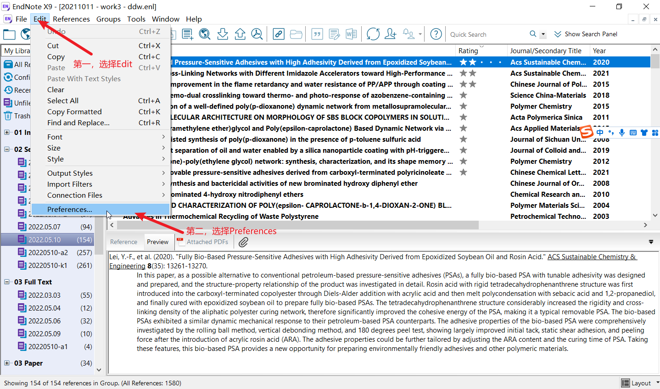Collapse the 03 Full Text group set
This screenshot has height=389, width=660.
7,282
